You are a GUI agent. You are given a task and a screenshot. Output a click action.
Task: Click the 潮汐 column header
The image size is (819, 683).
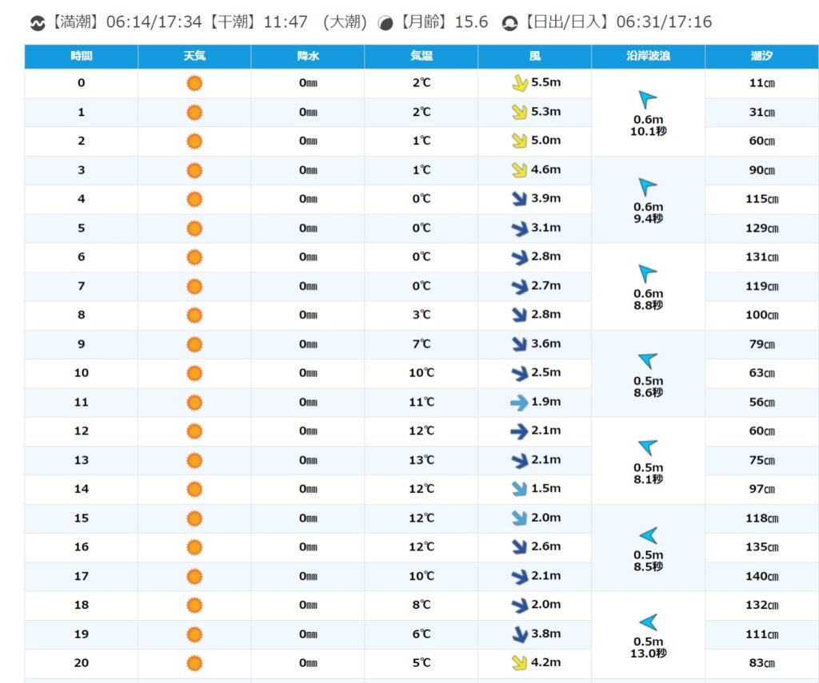pos(761,57)
